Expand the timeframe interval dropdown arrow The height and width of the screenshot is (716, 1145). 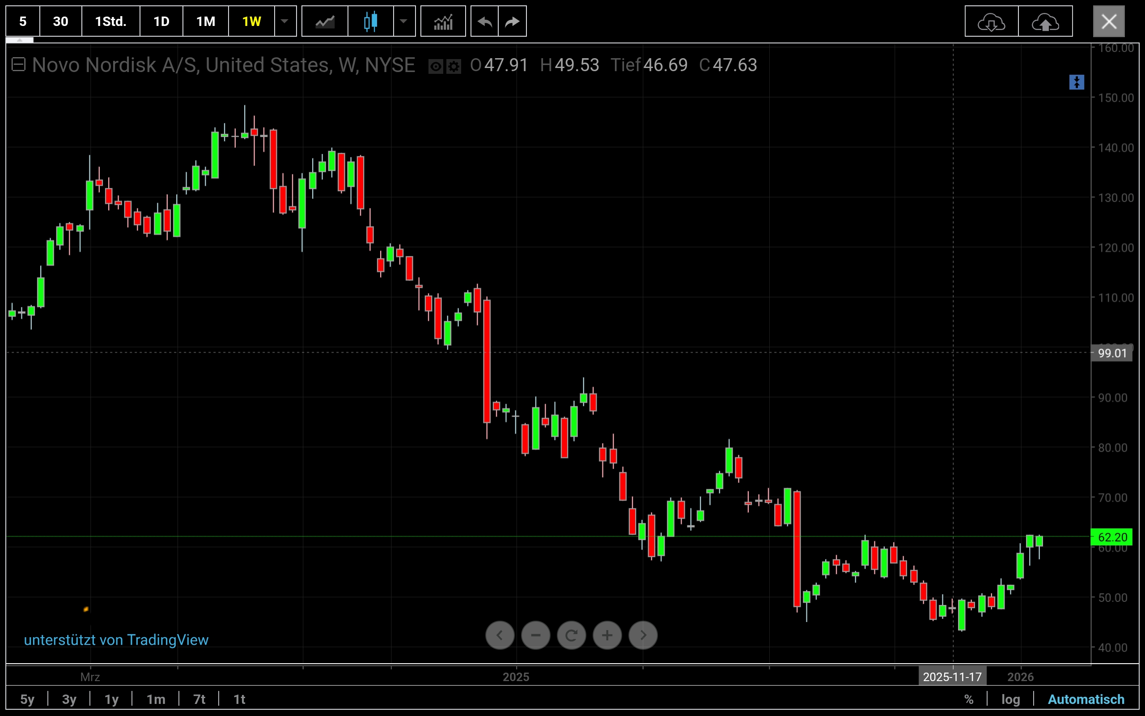[285, 21]
